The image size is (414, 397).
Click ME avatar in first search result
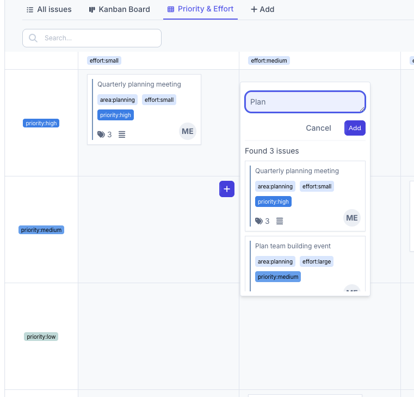coord(352,218)
